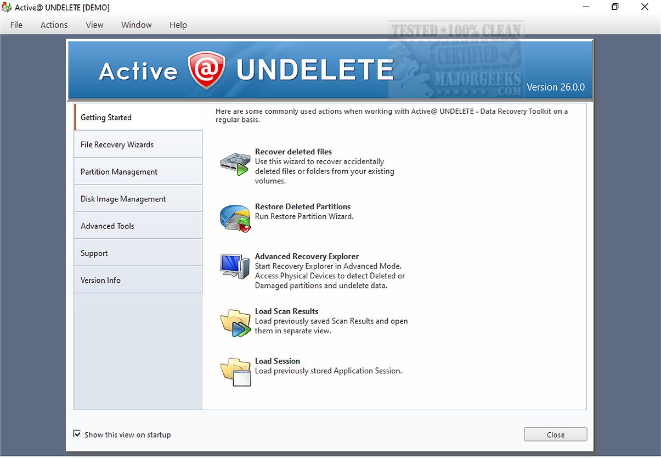The image size is (661, 458).
Task: Click the red shield @ logo in banner
Action: click(207, 70)
